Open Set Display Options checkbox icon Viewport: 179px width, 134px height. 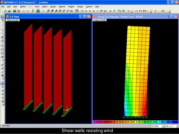[x=123, y=11]
